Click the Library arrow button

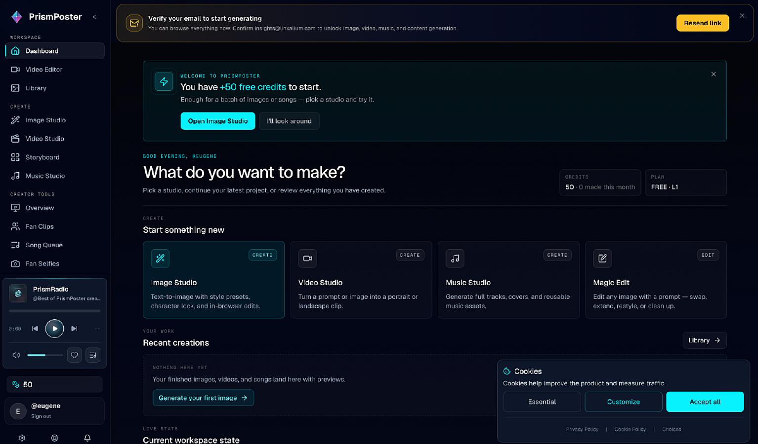tap(704, 340)
